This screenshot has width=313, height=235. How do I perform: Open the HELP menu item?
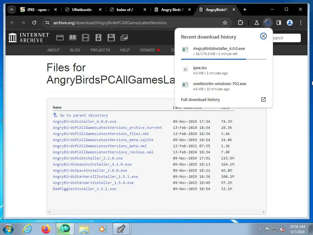(x=125, y=50)
